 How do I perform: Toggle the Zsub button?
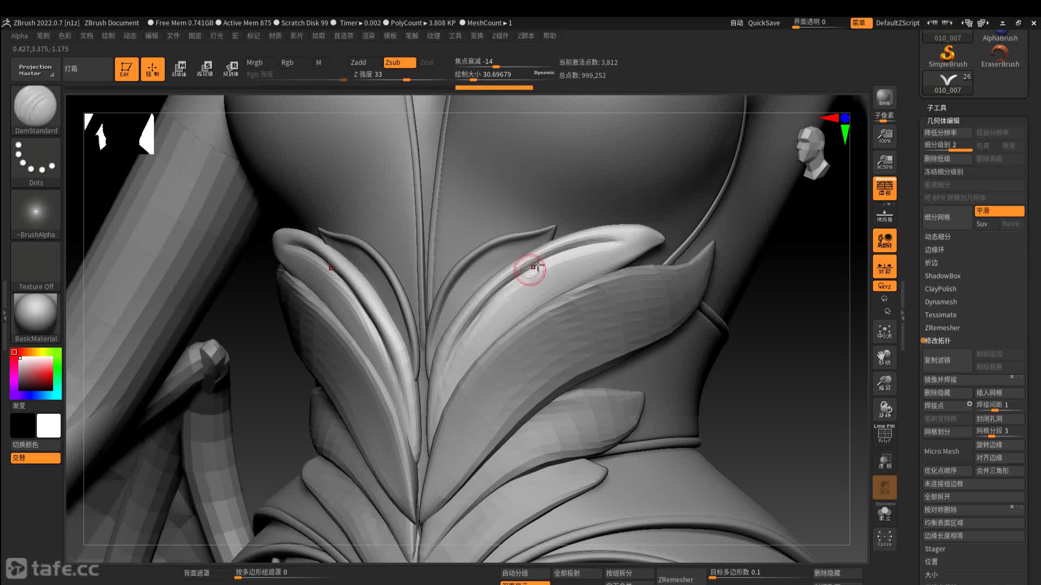(x=400, y=62)
